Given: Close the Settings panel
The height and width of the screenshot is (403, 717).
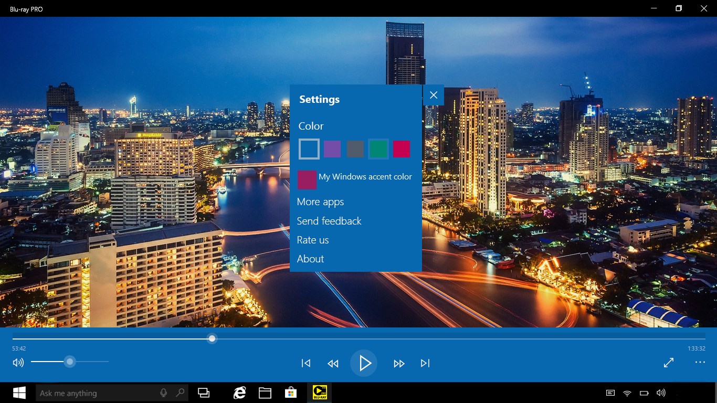Looking at the screenshot, I should pyautogui.click(x=433, y=95).
